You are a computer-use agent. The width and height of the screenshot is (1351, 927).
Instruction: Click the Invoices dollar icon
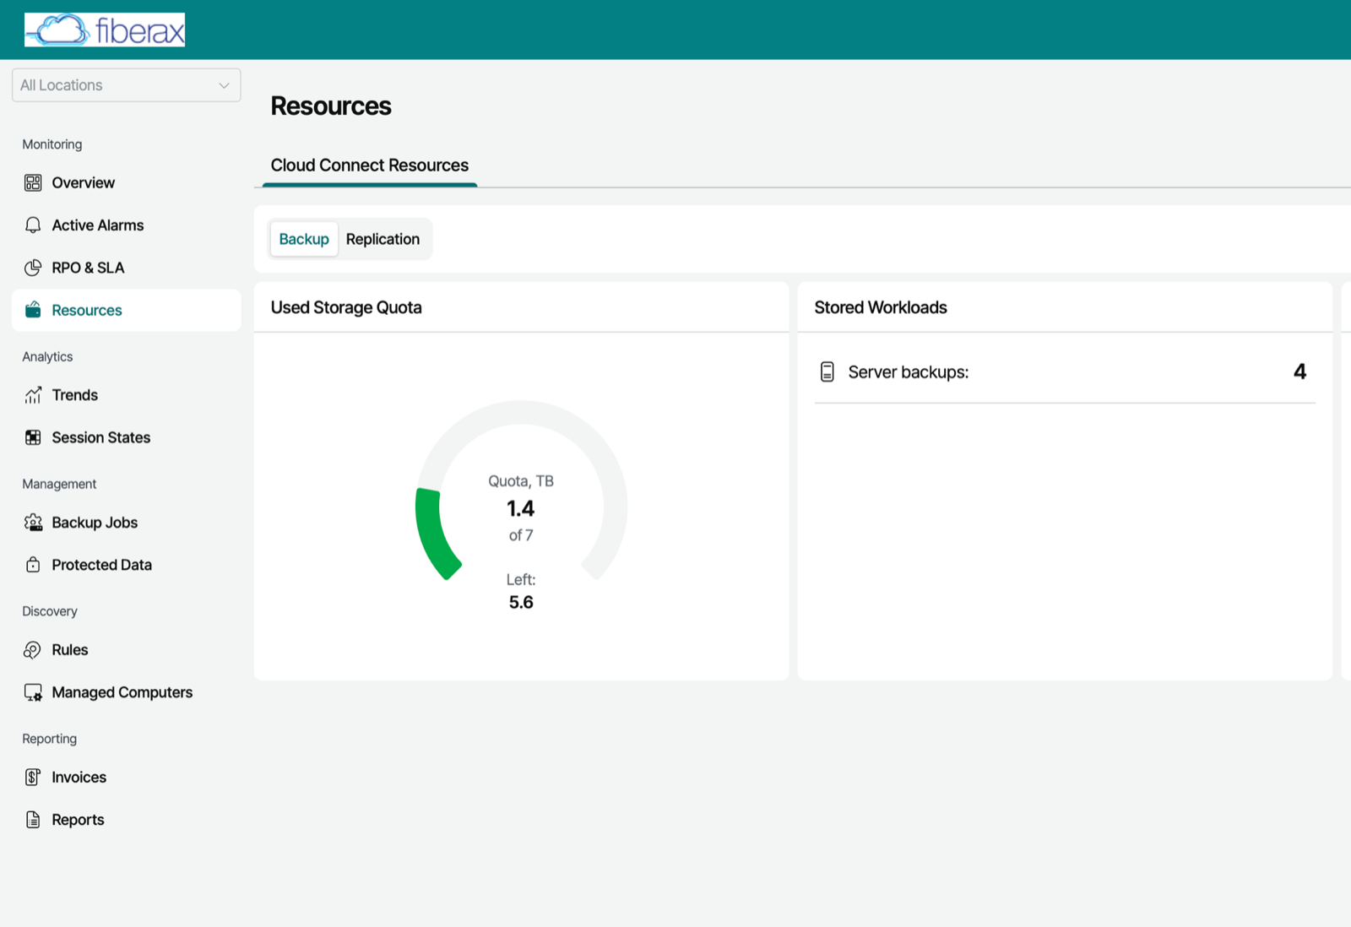(33, 778)
